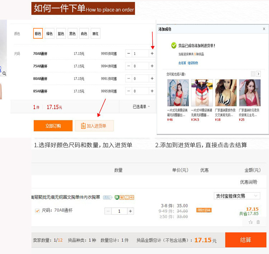Decrease cart quantity minus button
Viewport: 269px width, 254px height.
108,211
